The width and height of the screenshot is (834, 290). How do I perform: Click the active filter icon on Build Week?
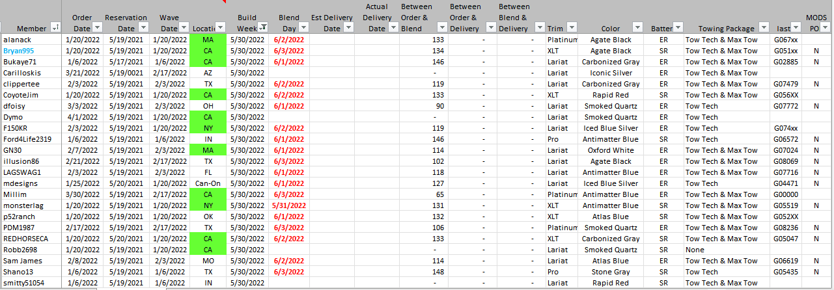[262, 27]
